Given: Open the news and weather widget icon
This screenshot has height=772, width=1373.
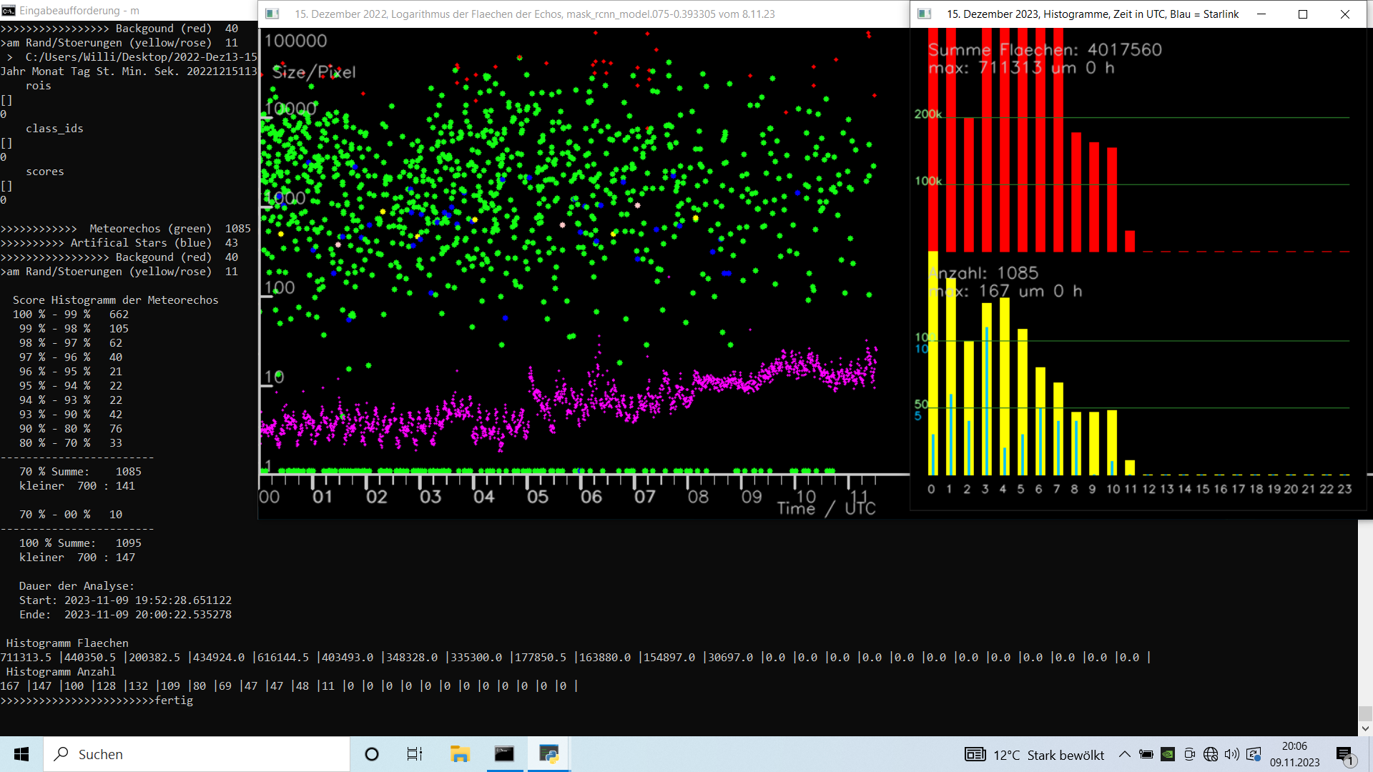Looking at the screenshot, I should pyautogui.click(x=975, y=754).
